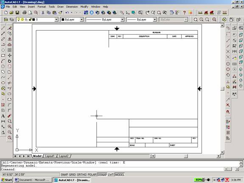This screenshot has width=244, height=183.
Task: Toggle the SNAP status bar button
Action: pyautogui.click(x=64, y=175)
